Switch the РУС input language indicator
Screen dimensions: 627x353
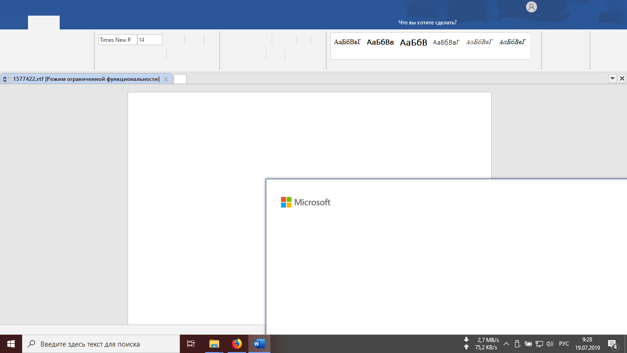564,344
